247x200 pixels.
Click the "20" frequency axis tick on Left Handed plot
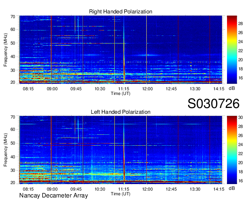click(13, 183)
